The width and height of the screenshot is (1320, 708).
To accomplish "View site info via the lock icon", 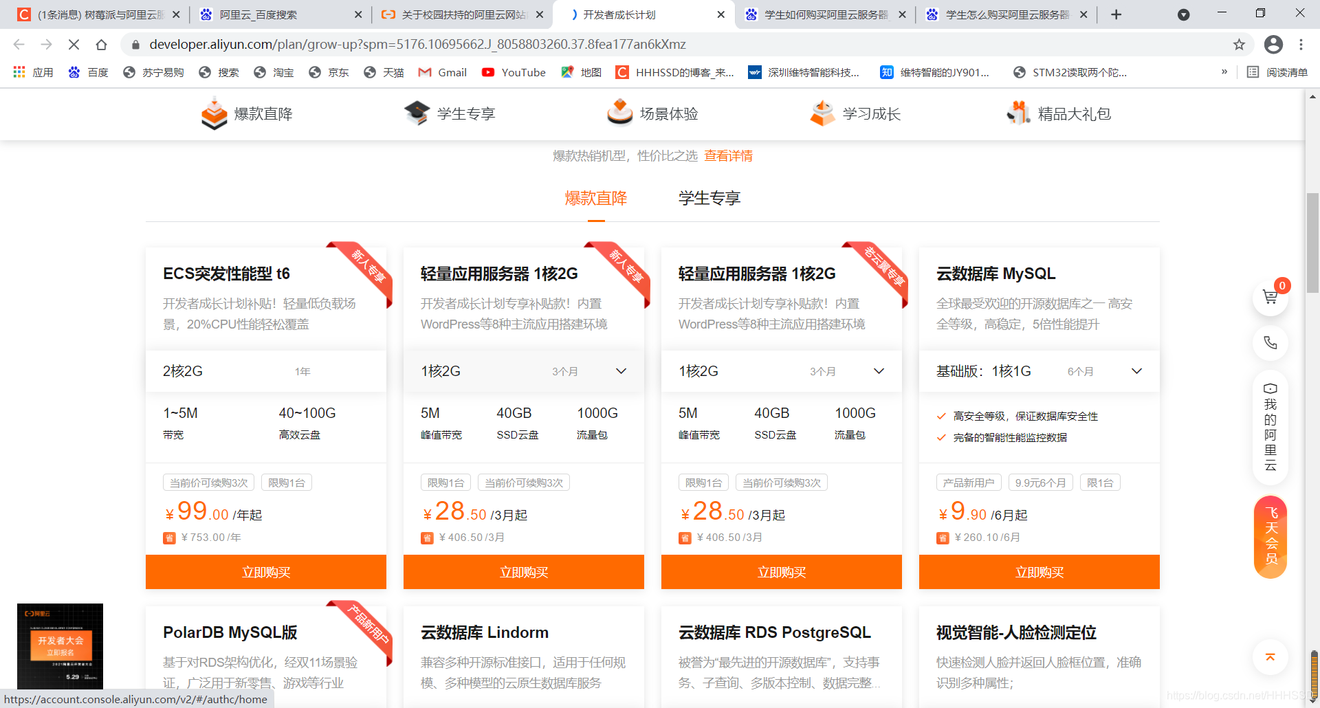I will (x=135, y=45).
